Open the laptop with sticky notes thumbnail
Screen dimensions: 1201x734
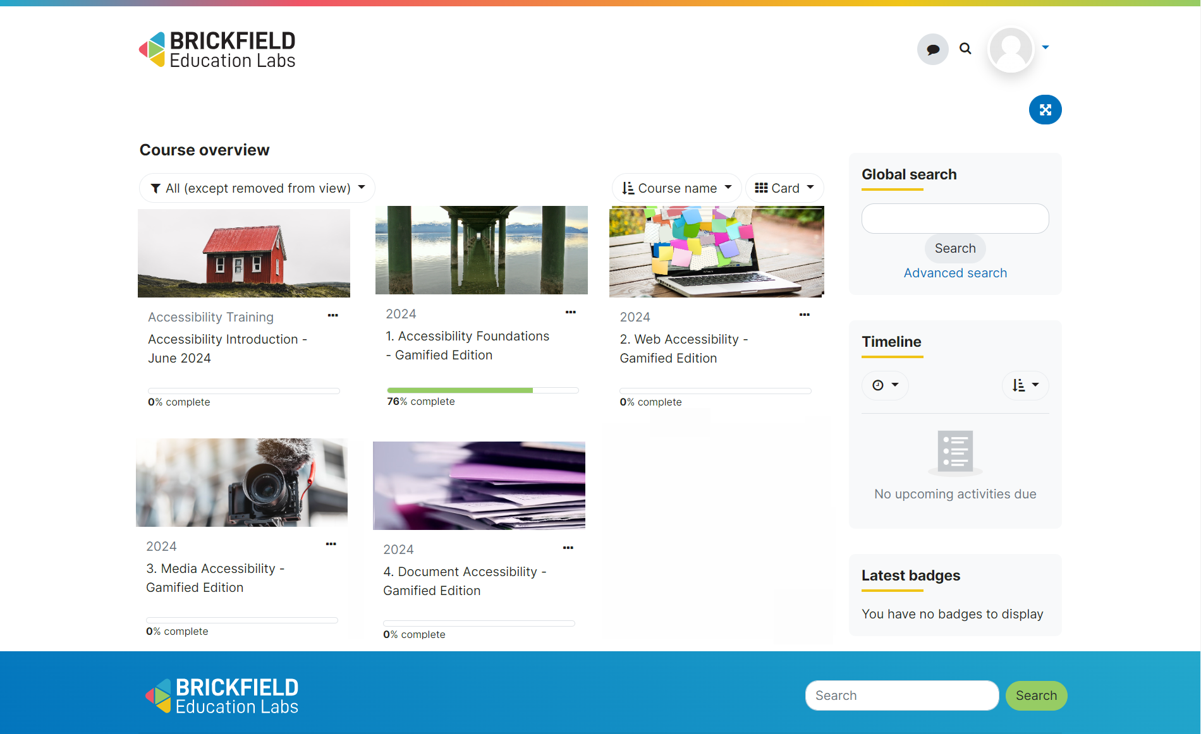pyautogui.click(x=717, y=251)
